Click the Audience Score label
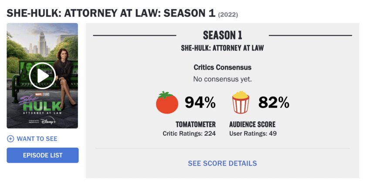The height and width of the screenshot is (185, 366). [x=252, y=124]
